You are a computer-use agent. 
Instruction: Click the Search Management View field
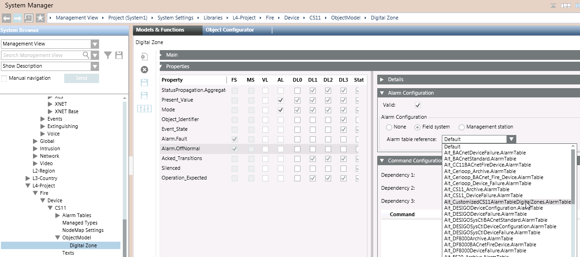point(41,55)
